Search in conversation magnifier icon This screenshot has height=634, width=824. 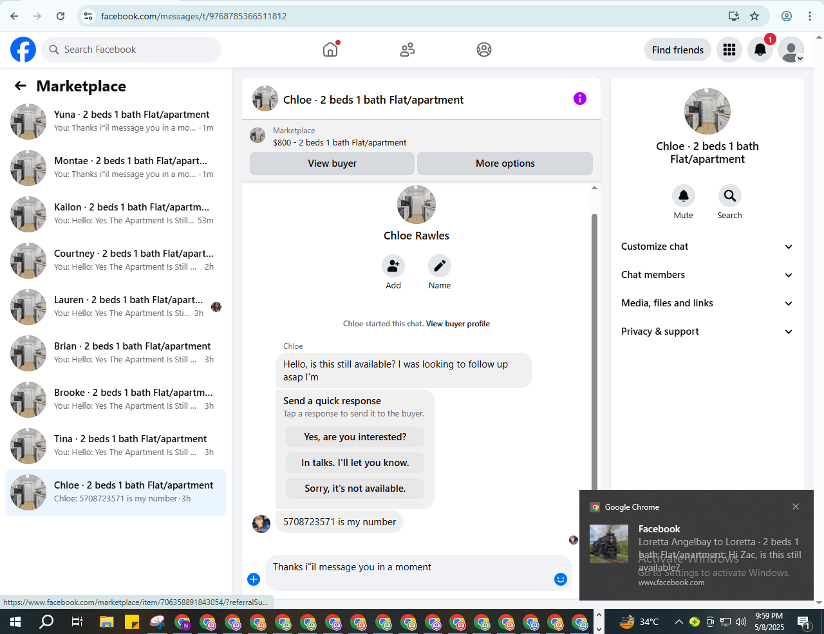(x=730, y=196)
